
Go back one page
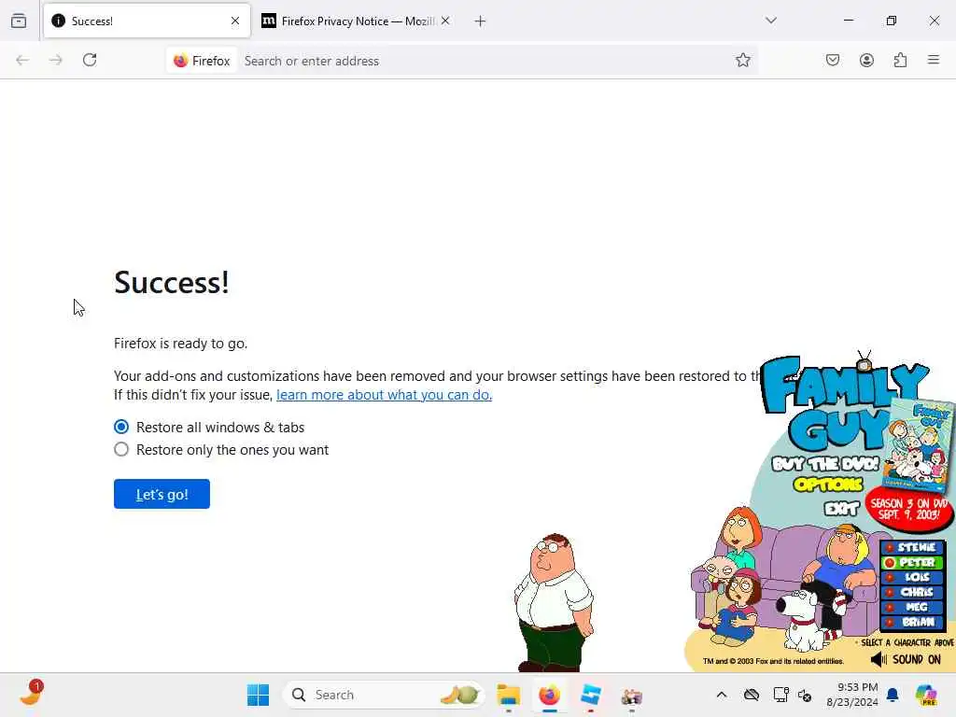pyautogui.click(x=22, y=61)
